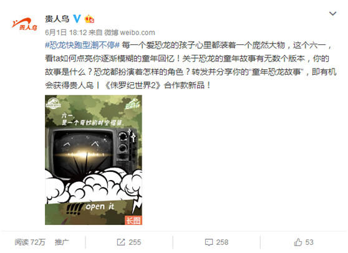The width and height of the screenshot is (348, 253).
Task: Open the 微博 weibo.com source link
Action: tap(130, 32)
